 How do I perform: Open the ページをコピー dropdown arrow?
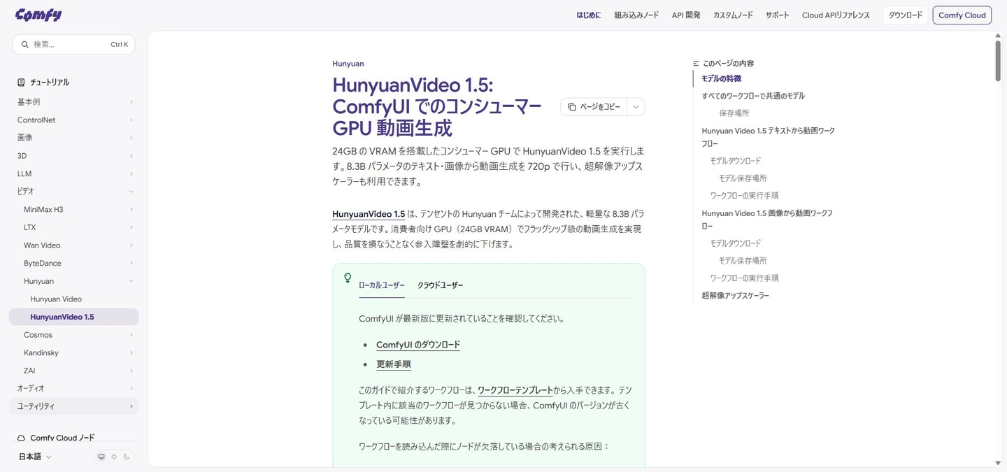(x=636, y=107)
